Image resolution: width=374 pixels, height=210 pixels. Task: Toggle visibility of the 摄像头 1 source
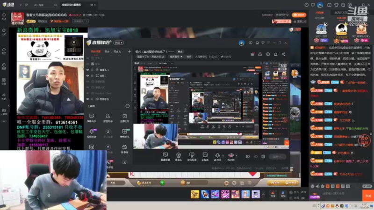tap(87, 70)
